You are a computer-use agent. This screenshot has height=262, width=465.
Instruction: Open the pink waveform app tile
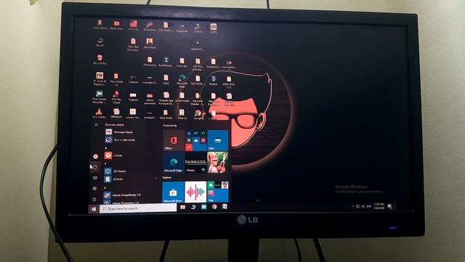pos(195,192)
